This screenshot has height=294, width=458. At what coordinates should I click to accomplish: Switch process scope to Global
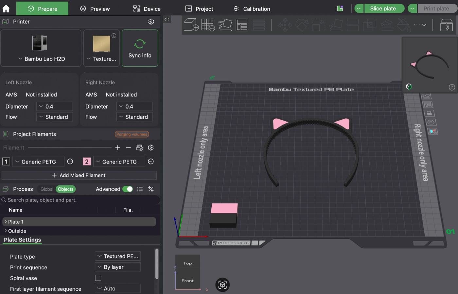[47, 189]
